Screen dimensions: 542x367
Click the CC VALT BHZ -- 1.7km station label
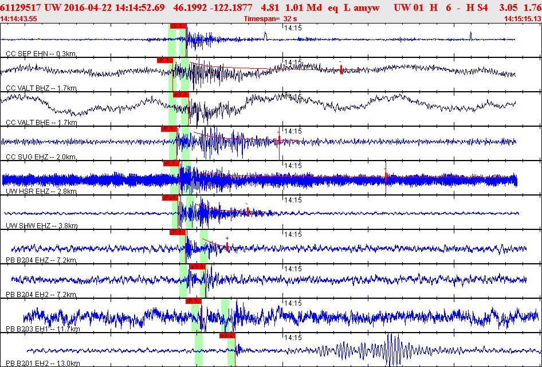[41, 88]
